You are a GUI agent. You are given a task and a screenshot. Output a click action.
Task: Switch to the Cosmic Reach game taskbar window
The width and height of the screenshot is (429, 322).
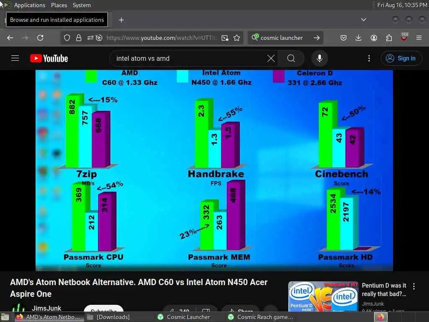pos(261,317)
